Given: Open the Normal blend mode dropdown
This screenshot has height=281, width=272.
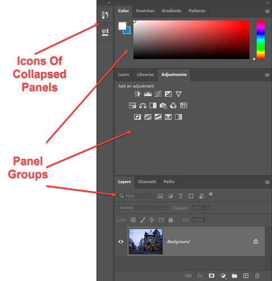Looking at the screenshot, I should point(143,208).
